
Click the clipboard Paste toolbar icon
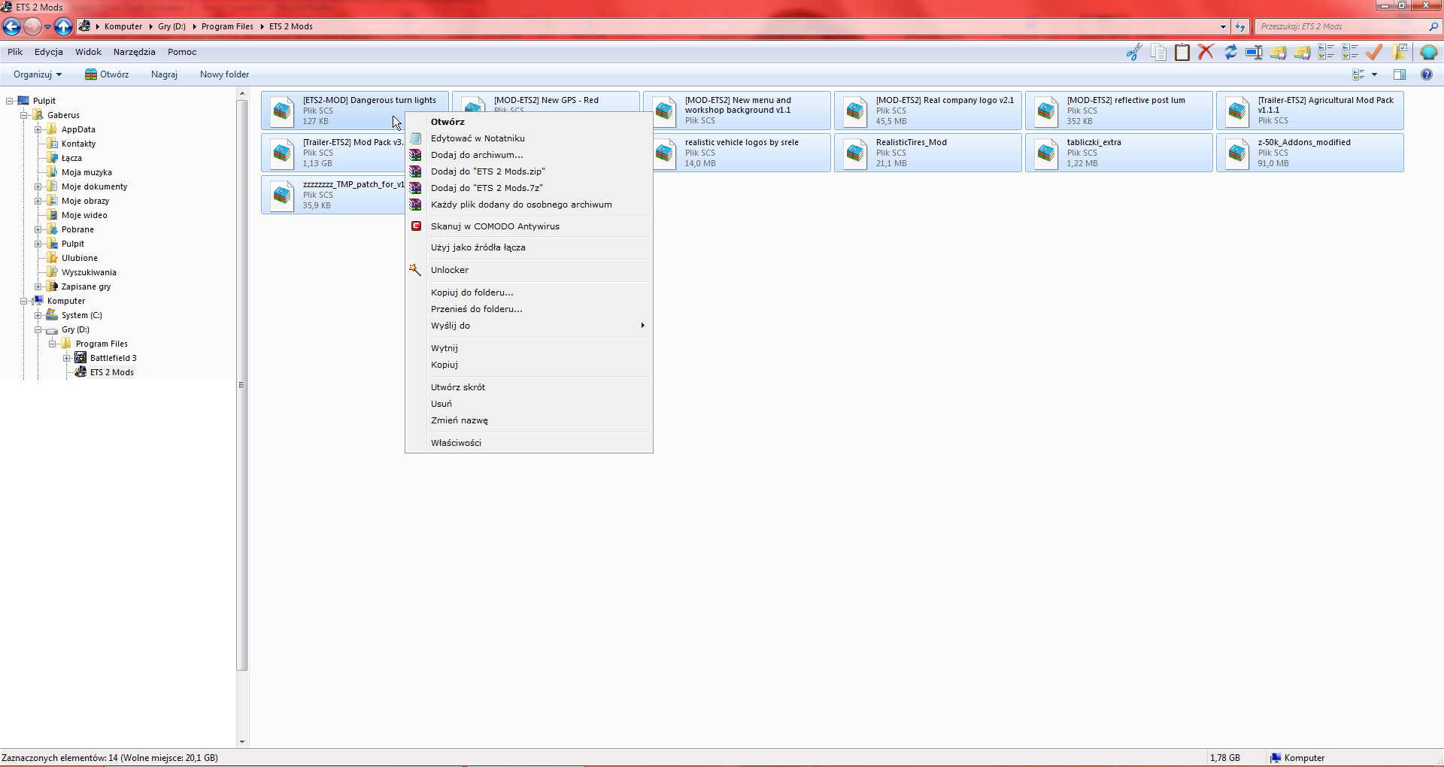[x=1182, y=52]
